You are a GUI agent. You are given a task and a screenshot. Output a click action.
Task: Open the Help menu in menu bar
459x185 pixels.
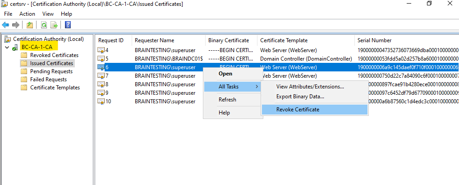tap(66, 13)
